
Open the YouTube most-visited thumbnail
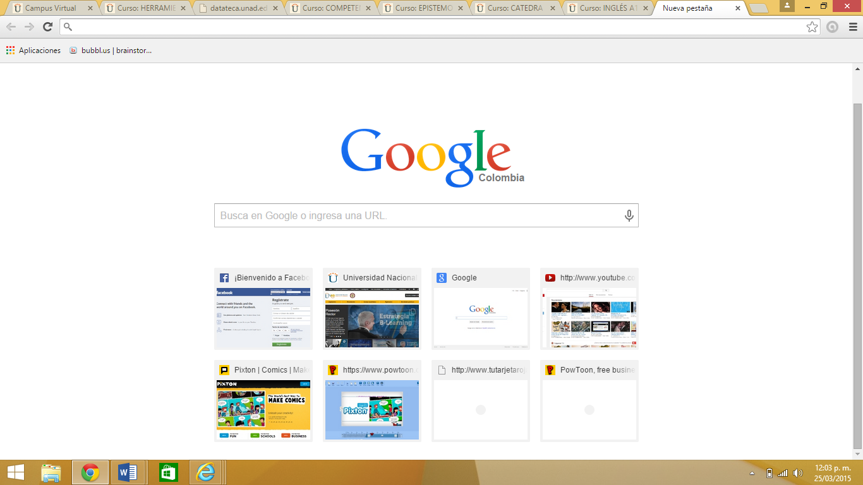tap(589, 309)
